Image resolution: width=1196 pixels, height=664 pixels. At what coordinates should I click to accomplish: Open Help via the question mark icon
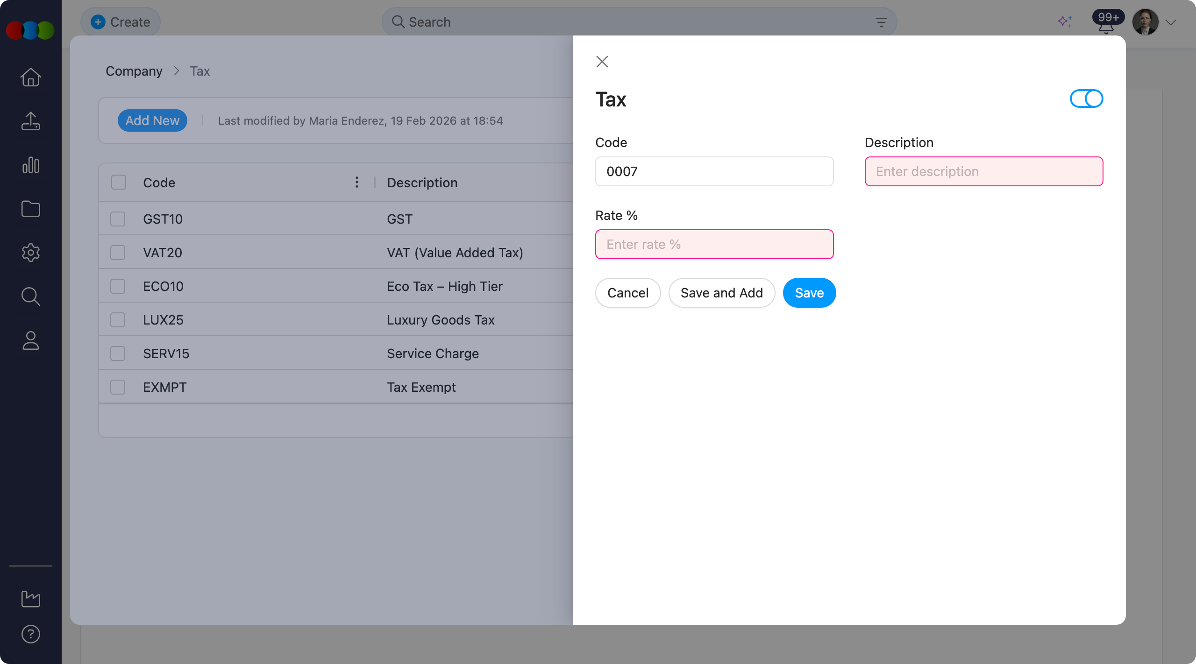point(30,634)
